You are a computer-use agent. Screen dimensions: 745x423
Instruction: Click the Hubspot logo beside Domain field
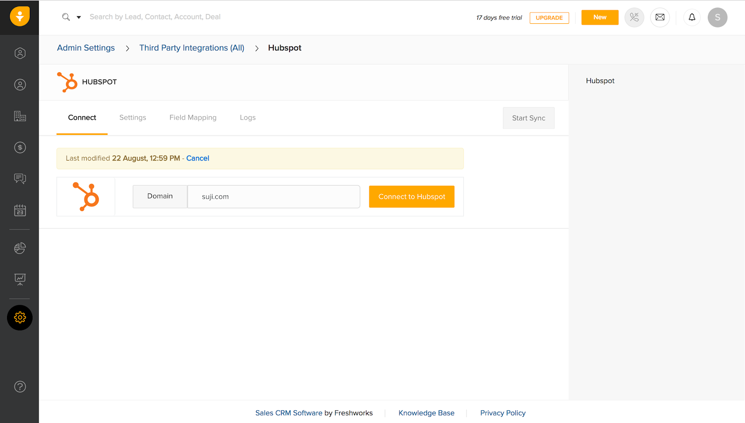86,196
